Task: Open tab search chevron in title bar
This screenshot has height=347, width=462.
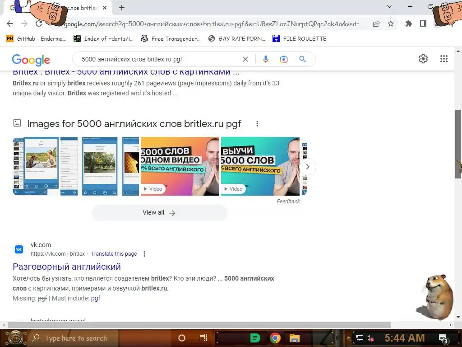Action: [x=389, y=6]
